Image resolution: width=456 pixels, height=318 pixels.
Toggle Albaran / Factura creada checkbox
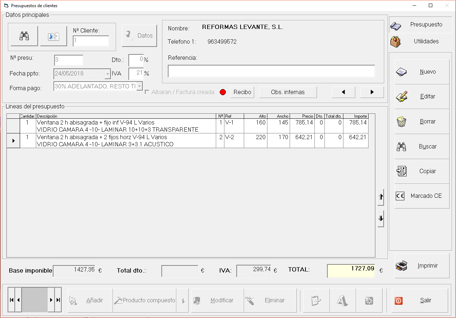click(147, 92)
